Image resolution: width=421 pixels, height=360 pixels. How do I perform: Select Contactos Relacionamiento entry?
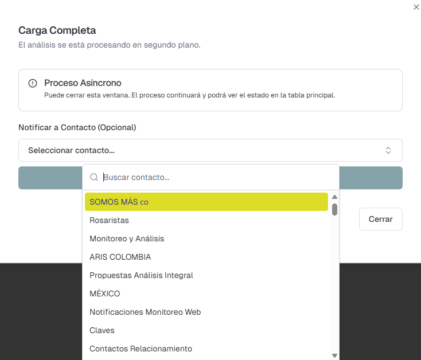click(206, 349)
